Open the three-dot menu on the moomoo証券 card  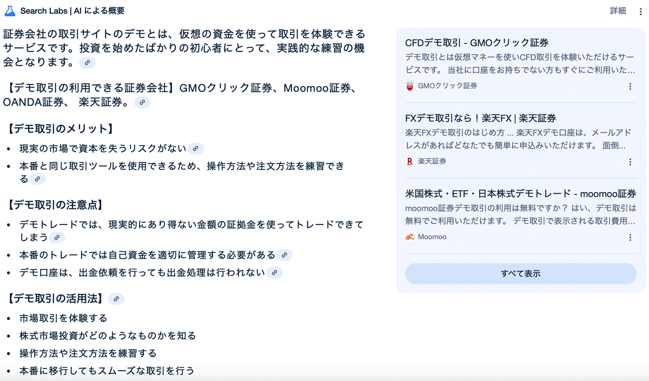coord(630,238)
